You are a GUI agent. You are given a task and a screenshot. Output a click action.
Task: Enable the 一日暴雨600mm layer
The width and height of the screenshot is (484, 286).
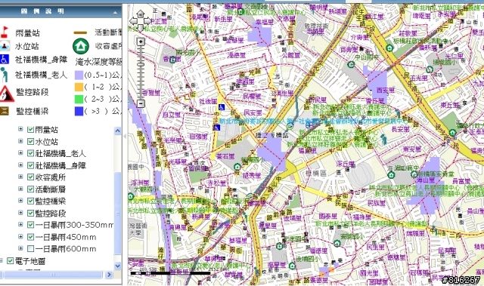tap(30, 248)
